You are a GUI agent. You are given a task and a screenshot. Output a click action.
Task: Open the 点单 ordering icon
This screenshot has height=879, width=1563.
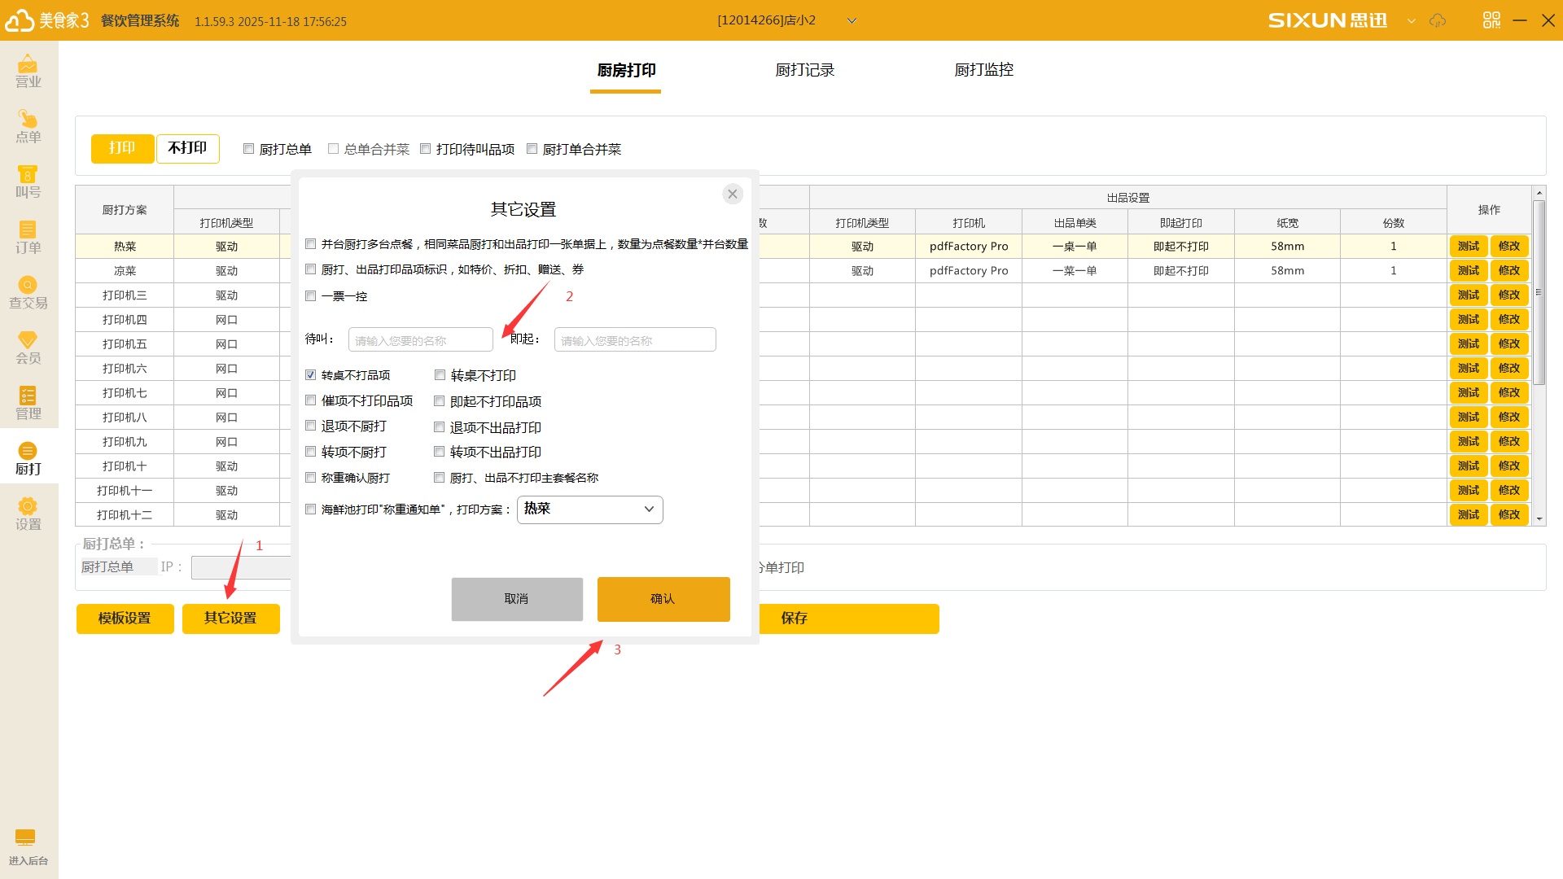(x=28, y=126)
